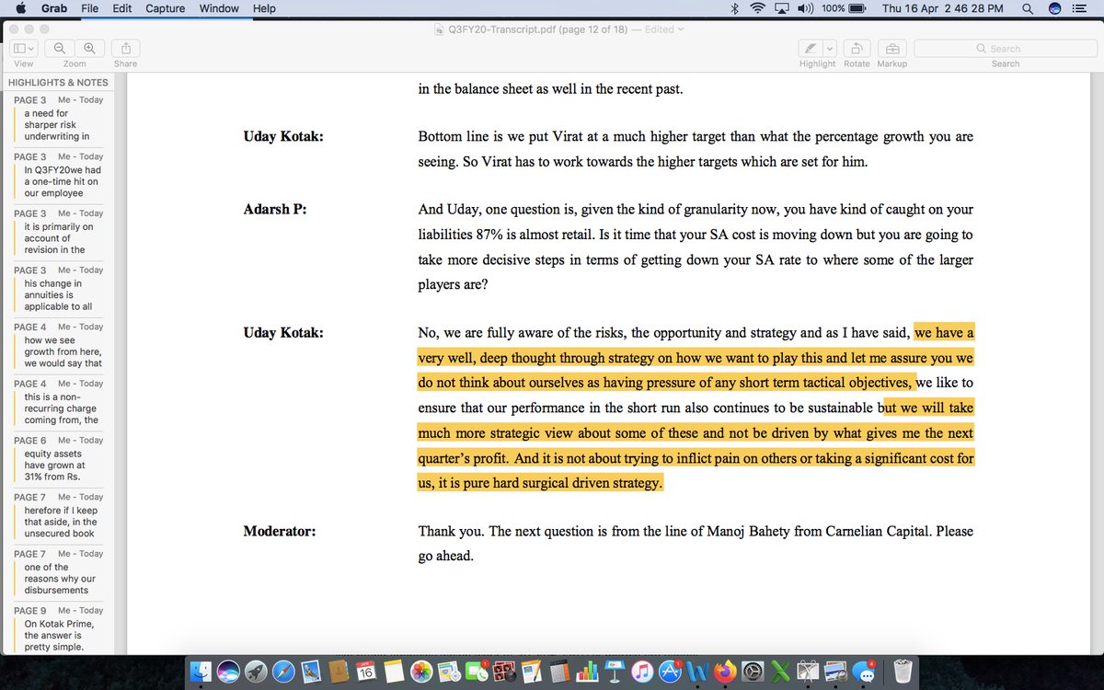The height and width of the screenshot is (690, 1104).
Task: Open Photos app from the Dock
Action: pyautogui.click(x=421, y=672)
